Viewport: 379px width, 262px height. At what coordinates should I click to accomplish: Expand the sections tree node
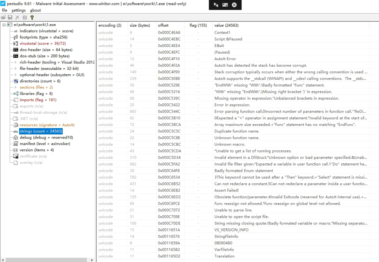click(x=15, y=87)
